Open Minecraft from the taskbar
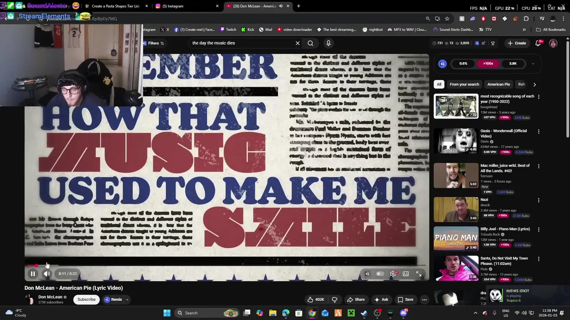The image size is (570, 320). [351, 313]
